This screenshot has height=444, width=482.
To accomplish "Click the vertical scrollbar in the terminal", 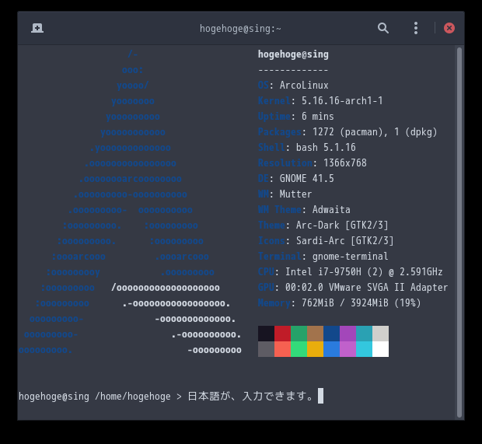I will click(459, 232).
